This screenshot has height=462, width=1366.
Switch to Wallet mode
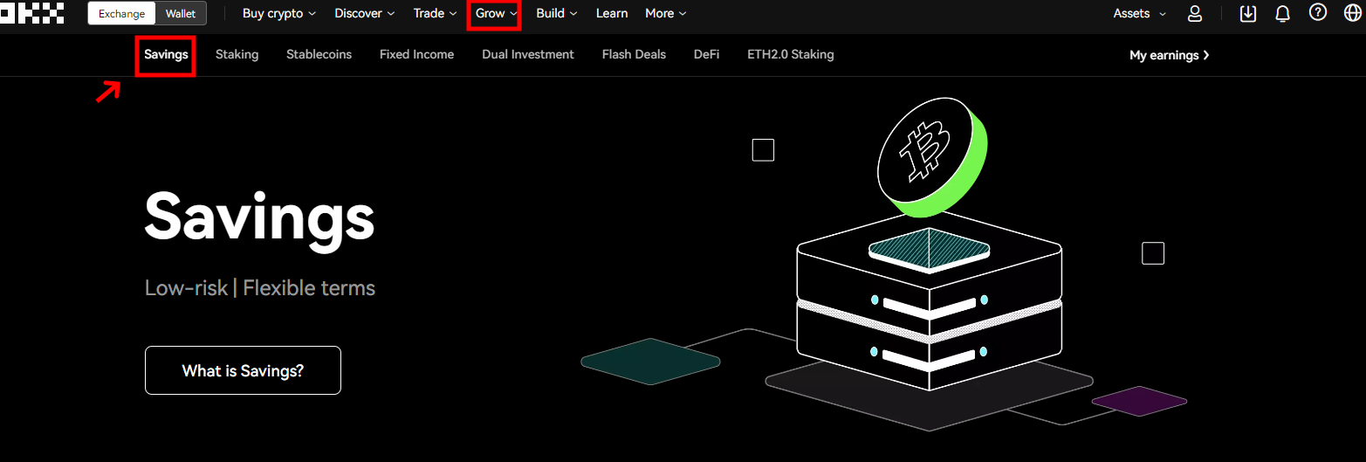pyautogui.click(x=182, y=13)
